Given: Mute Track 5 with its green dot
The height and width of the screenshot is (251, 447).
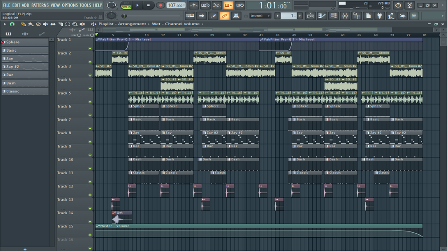Looking at the screenshot, I should [90, 102].
